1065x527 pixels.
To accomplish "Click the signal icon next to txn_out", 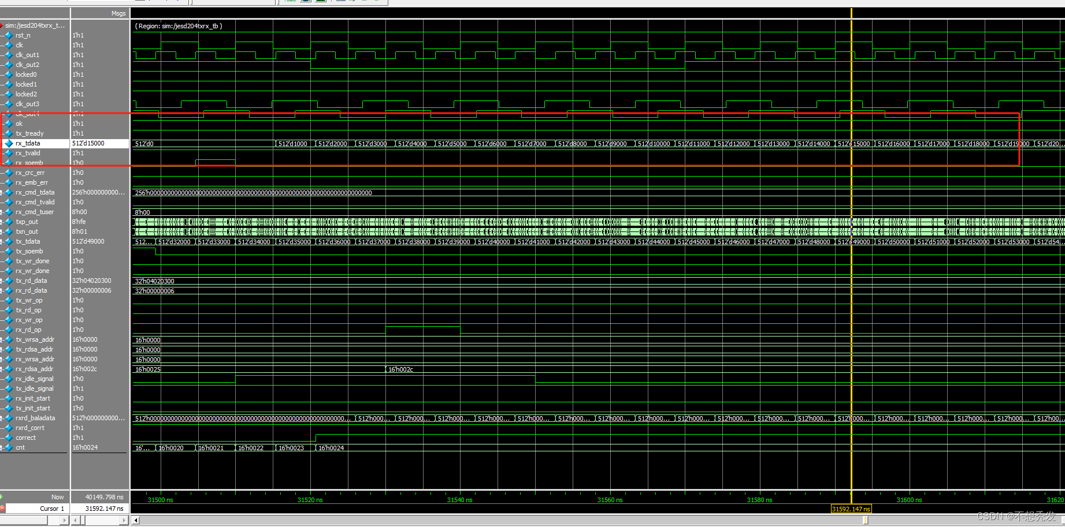I will point(9,231).
